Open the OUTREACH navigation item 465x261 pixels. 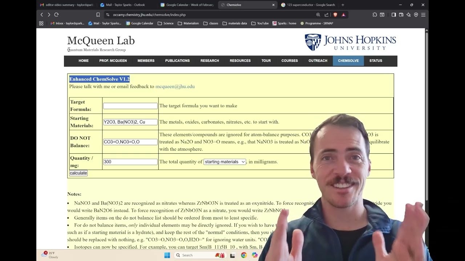click(x=318, y=61)
